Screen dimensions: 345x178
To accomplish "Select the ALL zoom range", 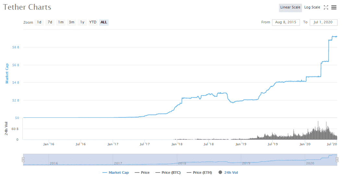I will point(104,22).
